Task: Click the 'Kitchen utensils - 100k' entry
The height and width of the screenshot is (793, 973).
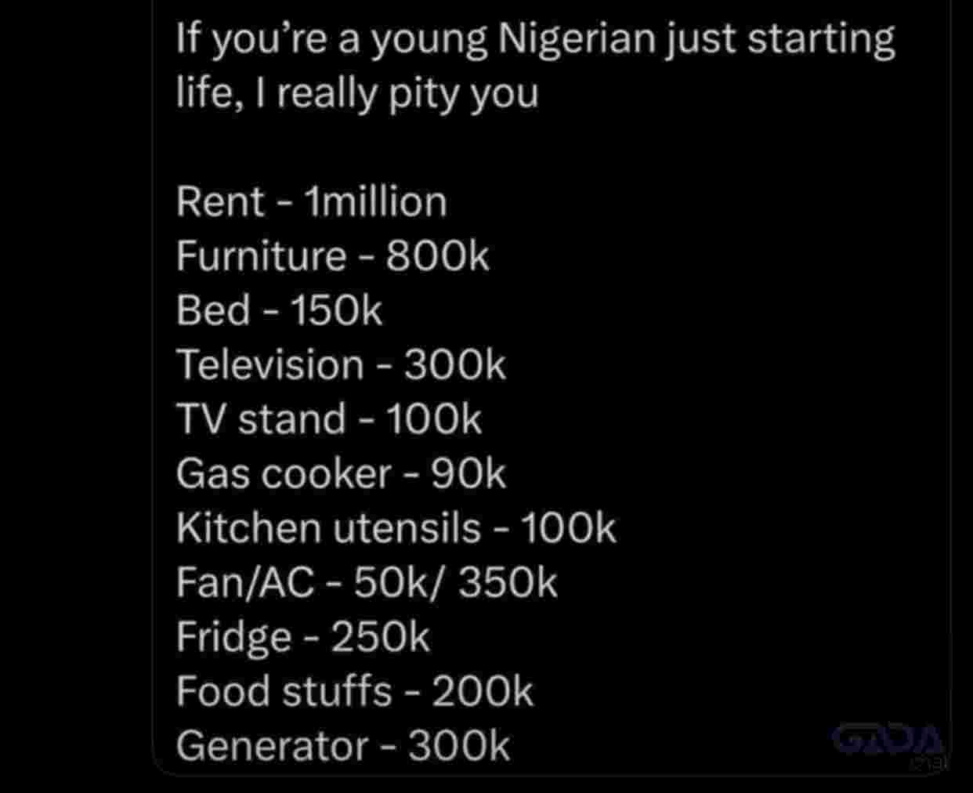Action: click(x=396, y=528)
